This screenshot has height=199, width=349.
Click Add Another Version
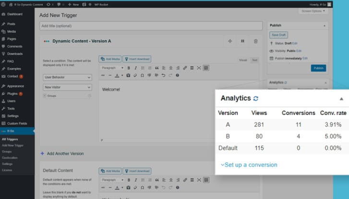pyautogui.click(x=62, y=153)
